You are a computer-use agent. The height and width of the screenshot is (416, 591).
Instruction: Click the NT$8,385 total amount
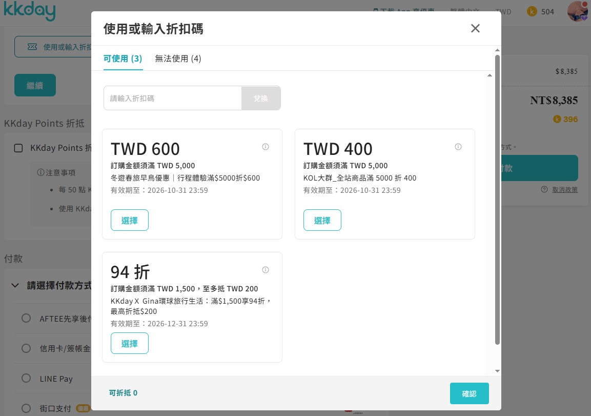point(554,101)
